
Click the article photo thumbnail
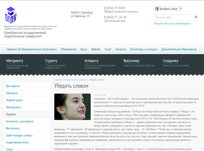point(72,107)
